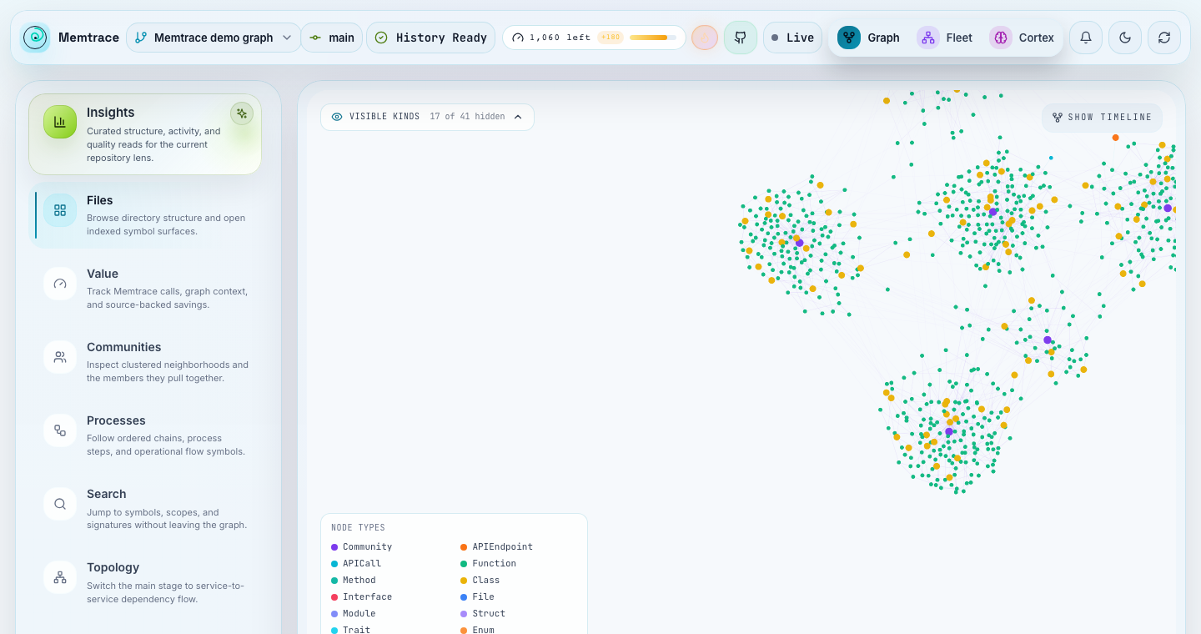Image resolution: width=1201 pixels, height=634 pixels.
Task: Open the Value section
Action: click(x=145, y=289)
